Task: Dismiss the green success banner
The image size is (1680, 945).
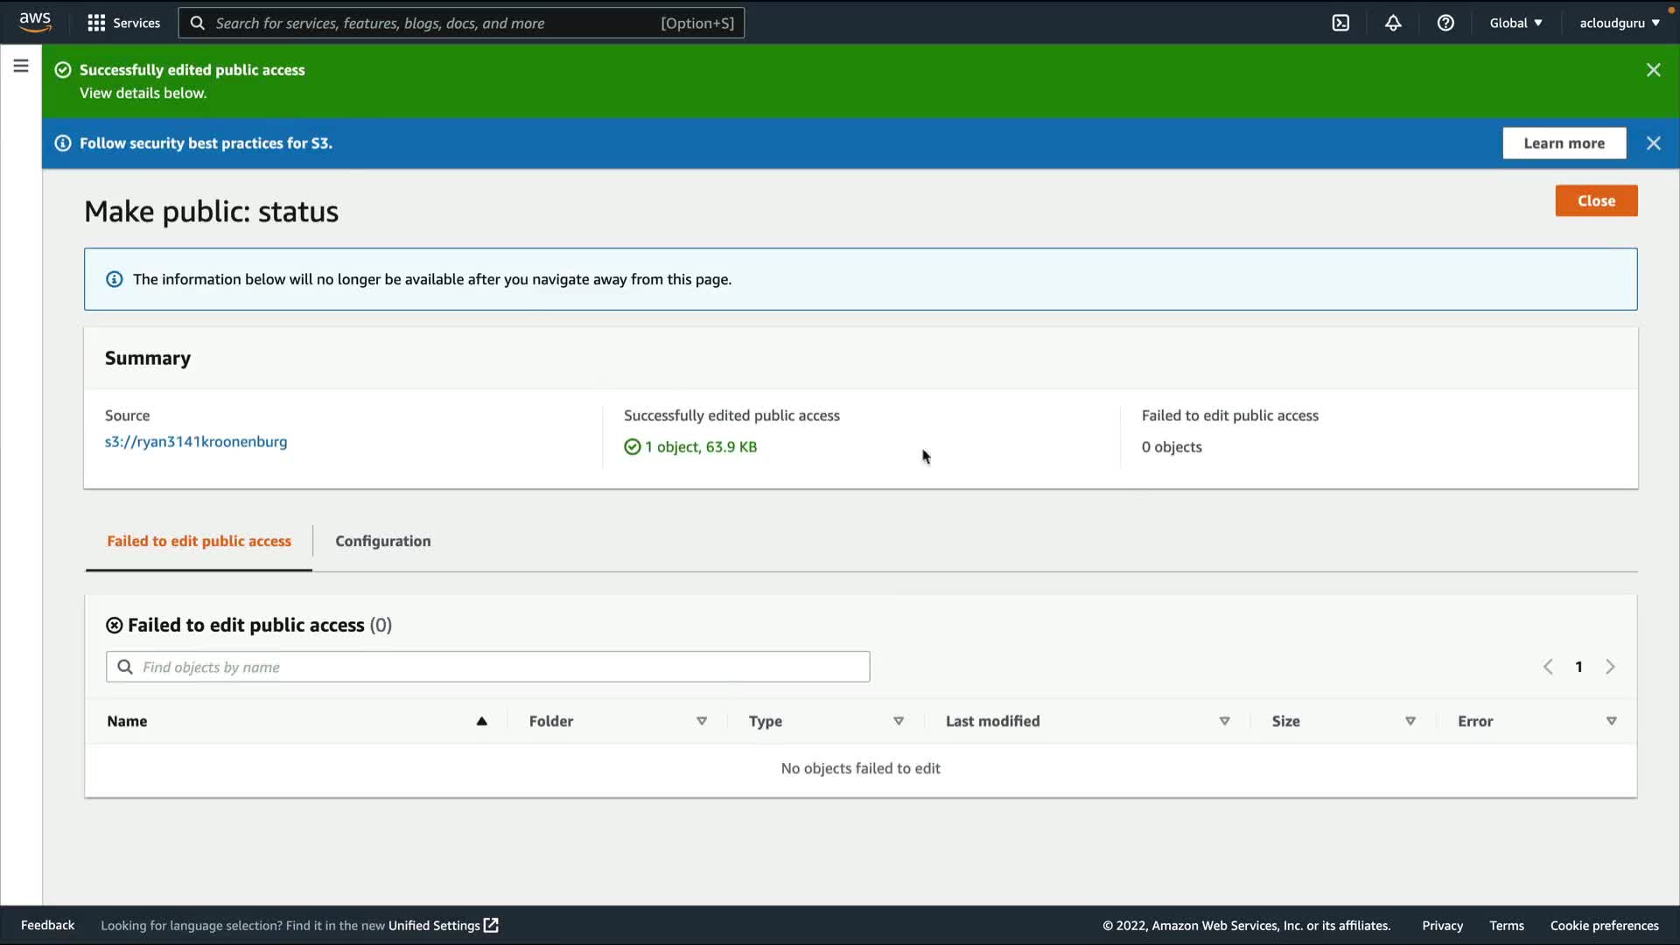Action: coord(1653,70)
